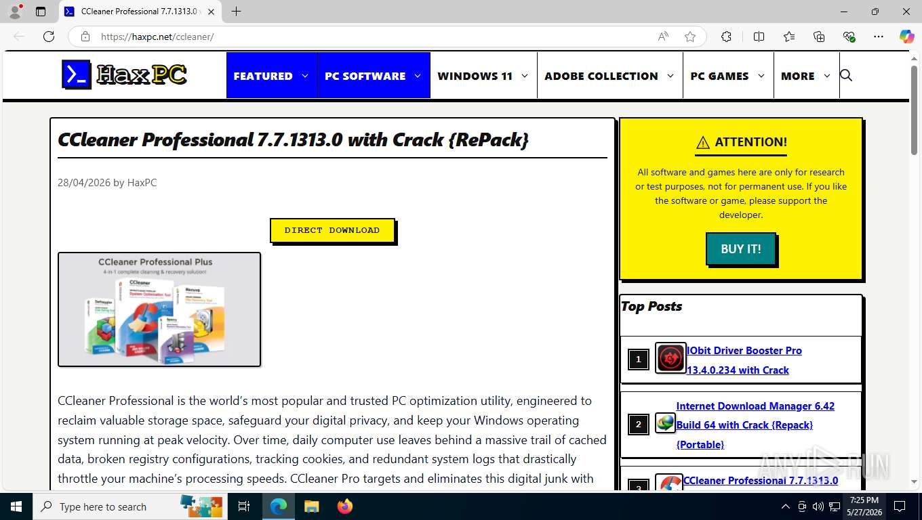
Task: Switch to Microsoft Edge in taskbar
Action: click(x=278, y=506)
